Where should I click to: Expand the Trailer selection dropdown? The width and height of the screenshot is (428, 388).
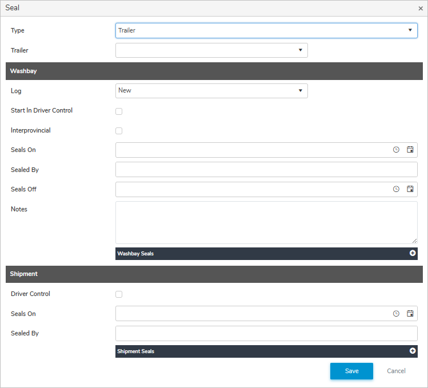coord(211,50)
